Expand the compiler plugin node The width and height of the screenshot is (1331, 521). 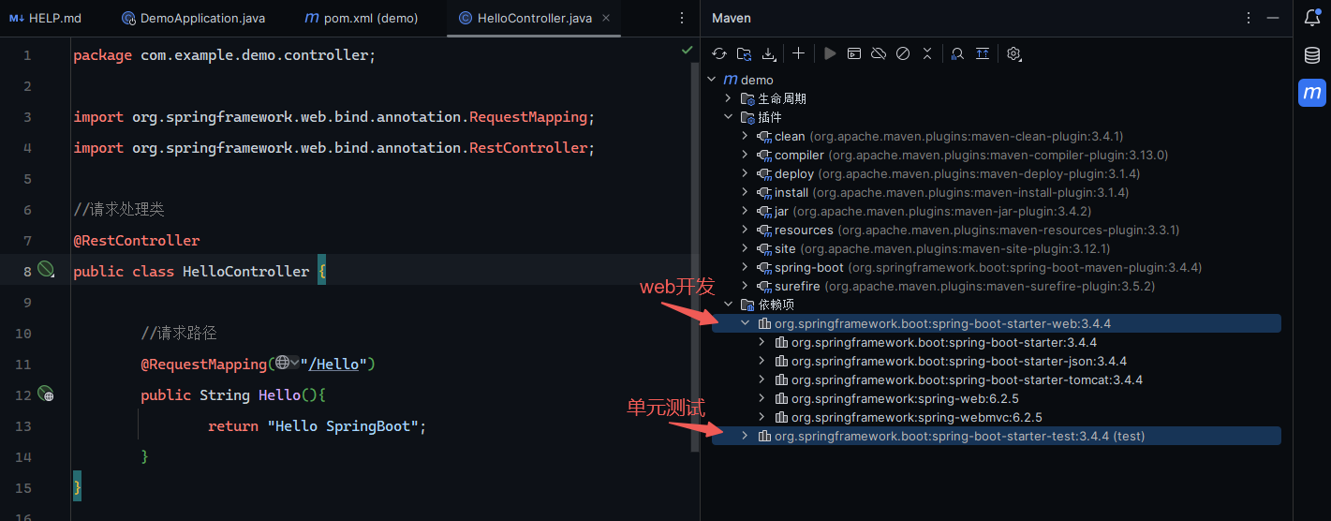pos(746,155)
